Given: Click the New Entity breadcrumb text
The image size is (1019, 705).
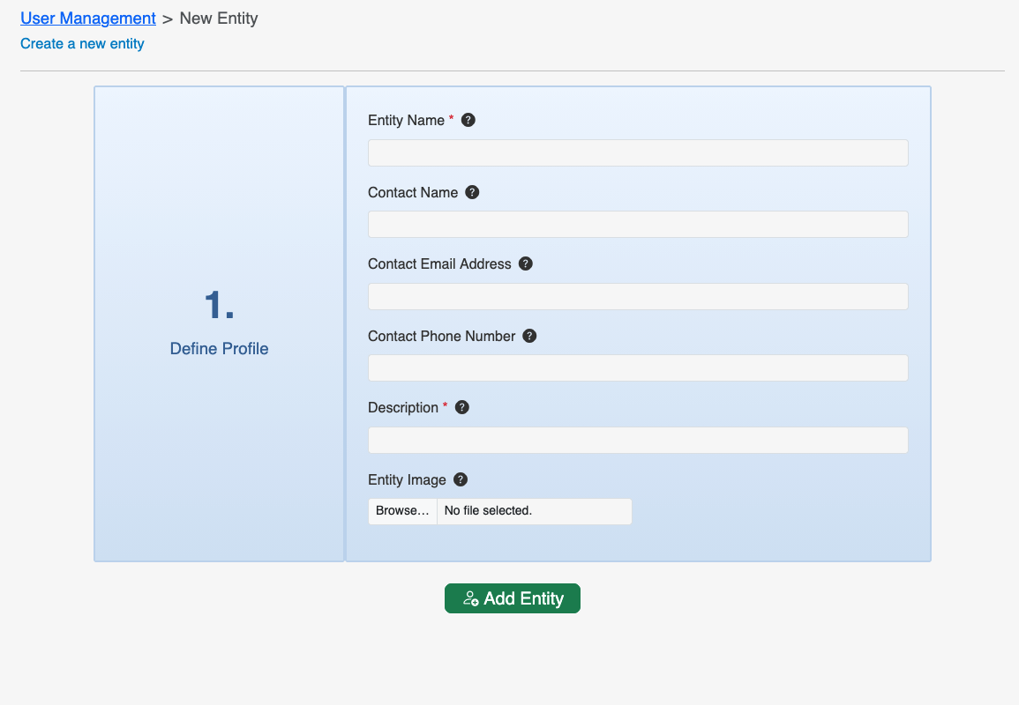Looking at the screenshot, I should point(219,19).
